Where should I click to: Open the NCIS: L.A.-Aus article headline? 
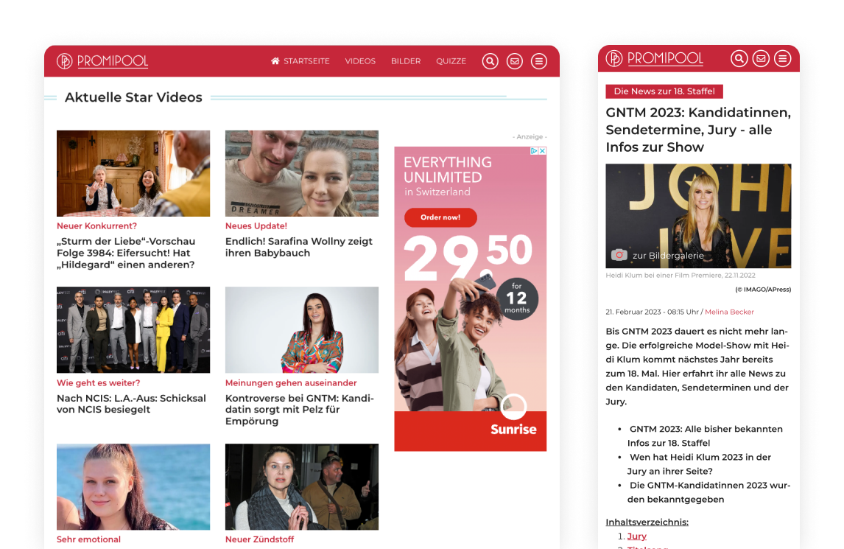(x=131, y=402)
